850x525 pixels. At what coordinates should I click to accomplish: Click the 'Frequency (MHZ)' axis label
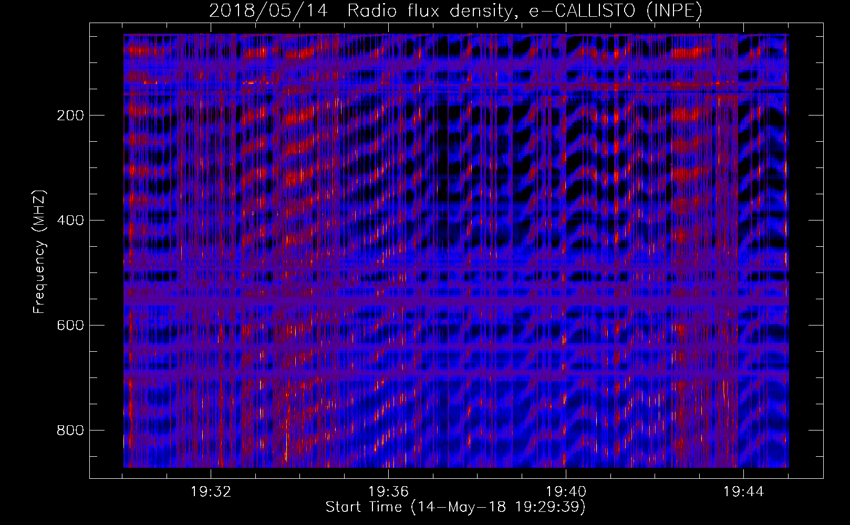(39, 251)
